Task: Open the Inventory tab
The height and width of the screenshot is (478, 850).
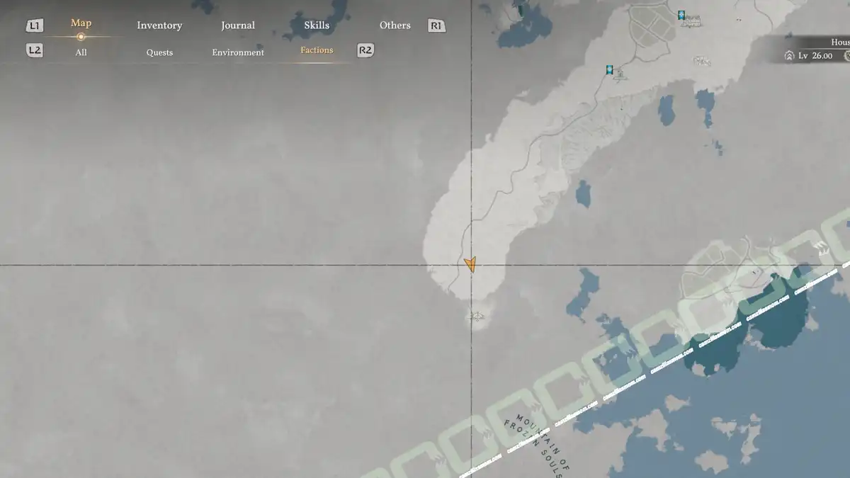Action: 159,25
